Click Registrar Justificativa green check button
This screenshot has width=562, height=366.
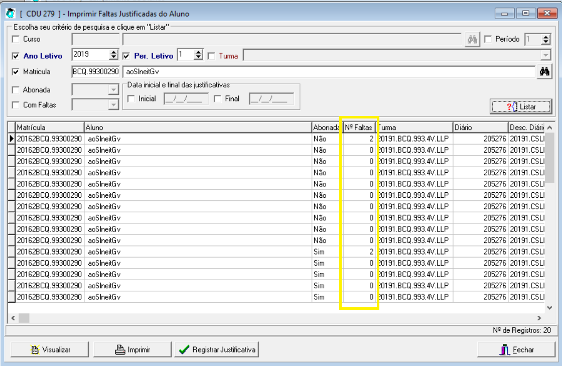217,349
